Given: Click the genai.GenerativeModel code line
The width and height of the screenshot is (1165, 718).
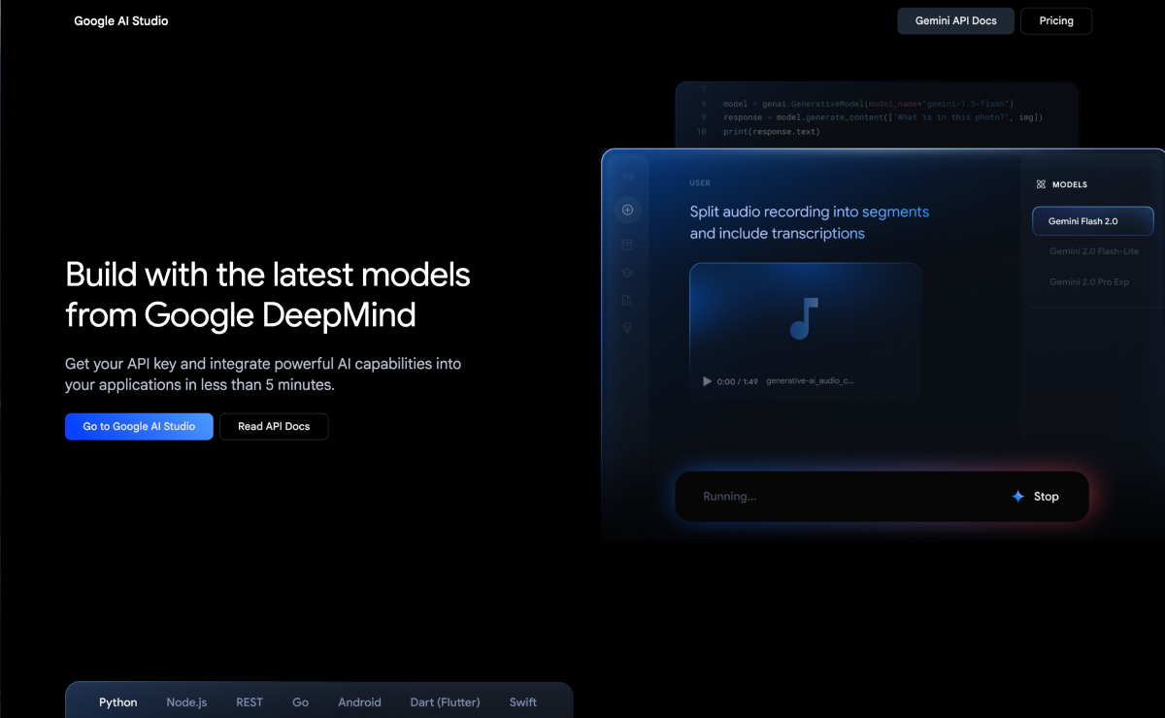Looking at the screenshot, I should tap(868, 104).
